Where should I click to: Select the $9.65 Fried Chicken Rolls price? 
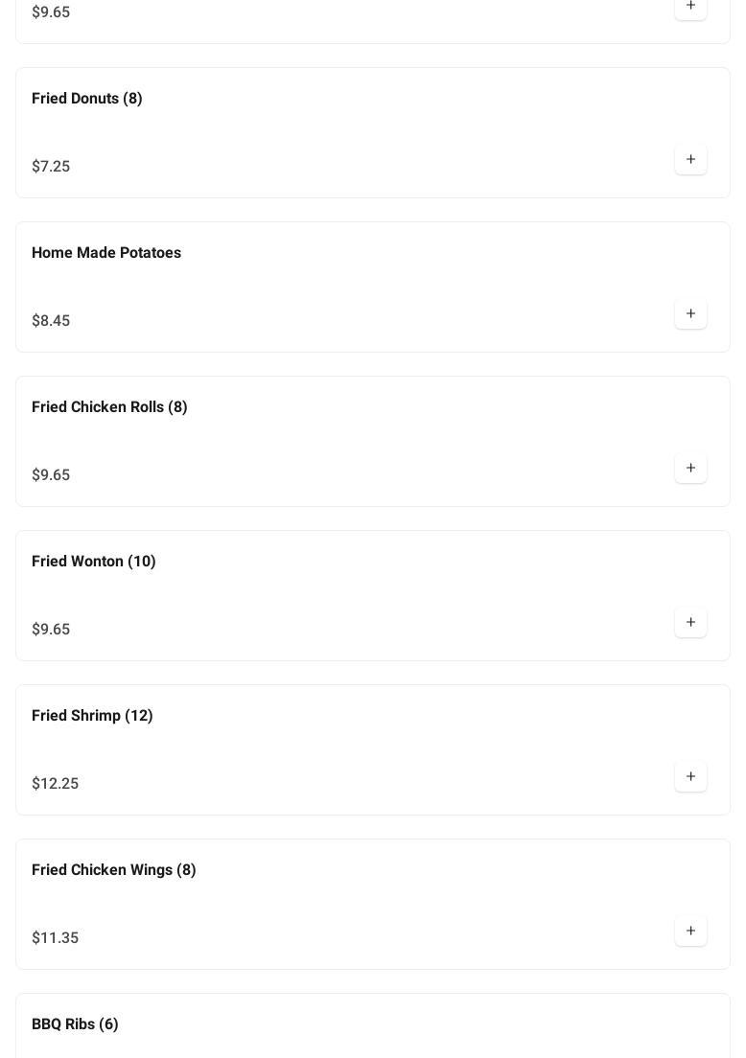pos(51,475)
